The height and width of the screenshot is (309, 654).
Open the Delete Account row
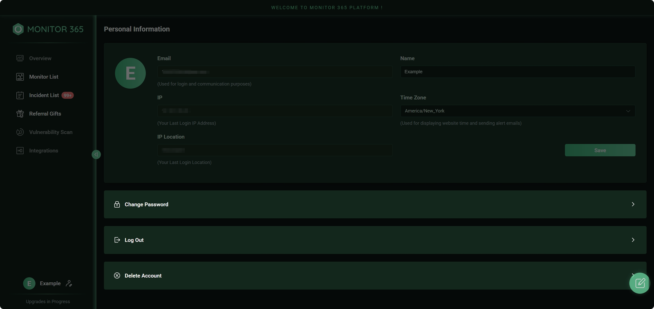tap(375, 276)
